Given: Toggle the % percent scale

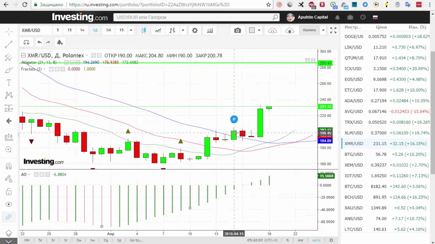Looking at the screenshot, I should [288, 240].
